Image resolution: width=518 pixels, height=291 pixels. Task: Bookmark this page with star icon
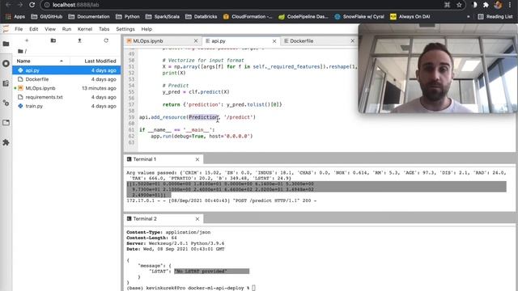(459, 5)
